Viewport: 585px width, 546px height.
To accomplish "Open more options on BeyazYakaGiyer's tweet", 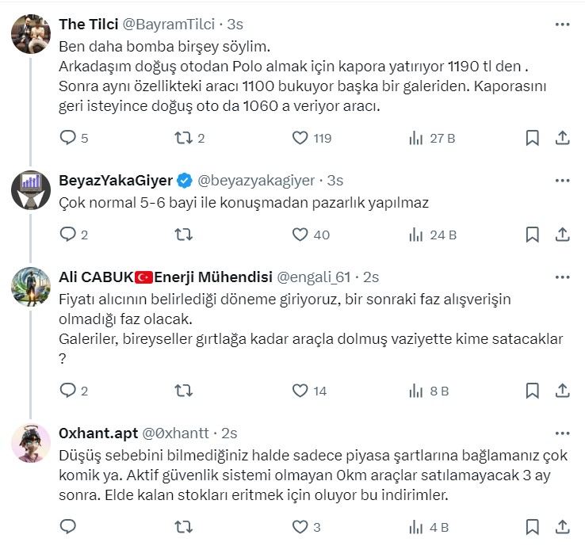I will [x=562, y=180].
